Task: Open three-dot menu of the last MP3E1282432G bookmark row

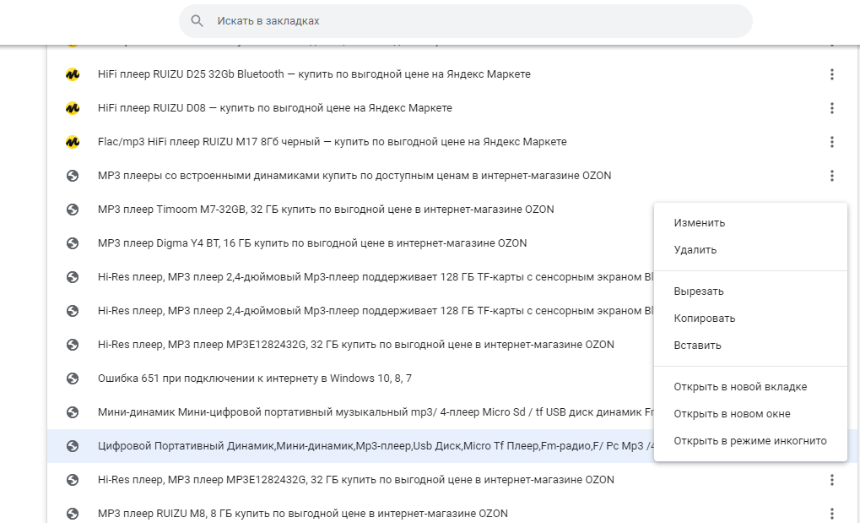Action: (831, 480)
